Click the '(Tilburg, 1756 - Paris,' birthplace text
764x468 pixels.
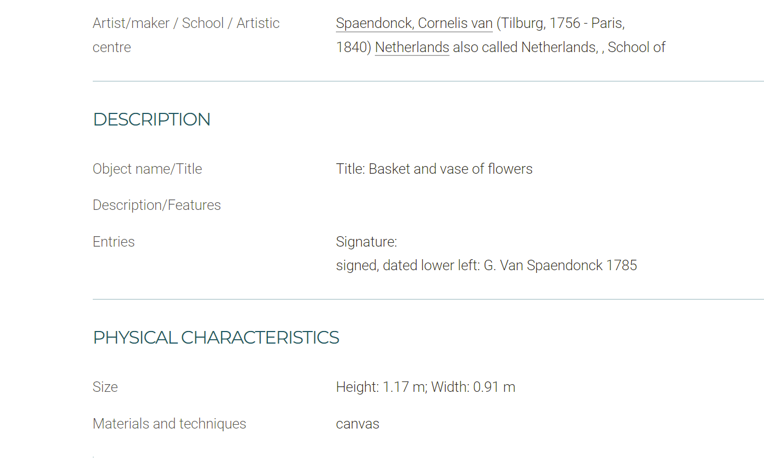(x=561, y=23)
